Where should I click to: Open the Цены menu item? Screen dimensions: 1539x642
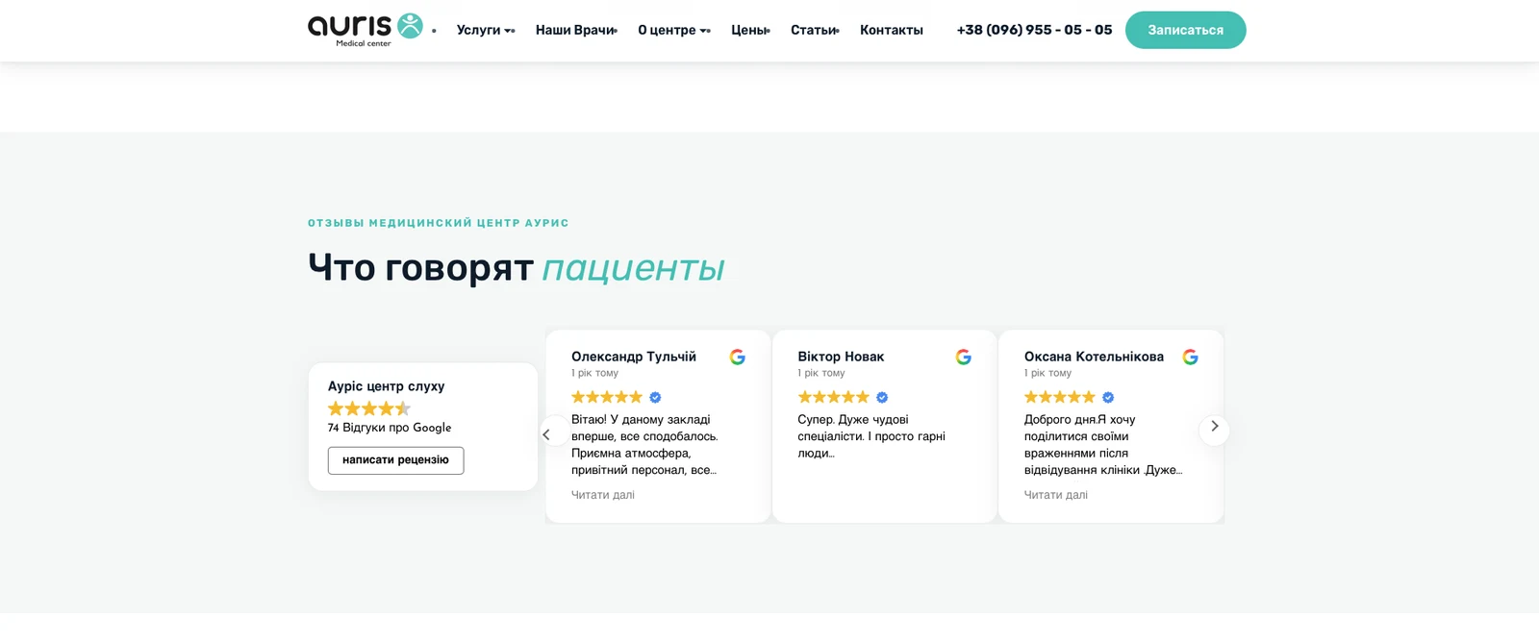point(750,30)
